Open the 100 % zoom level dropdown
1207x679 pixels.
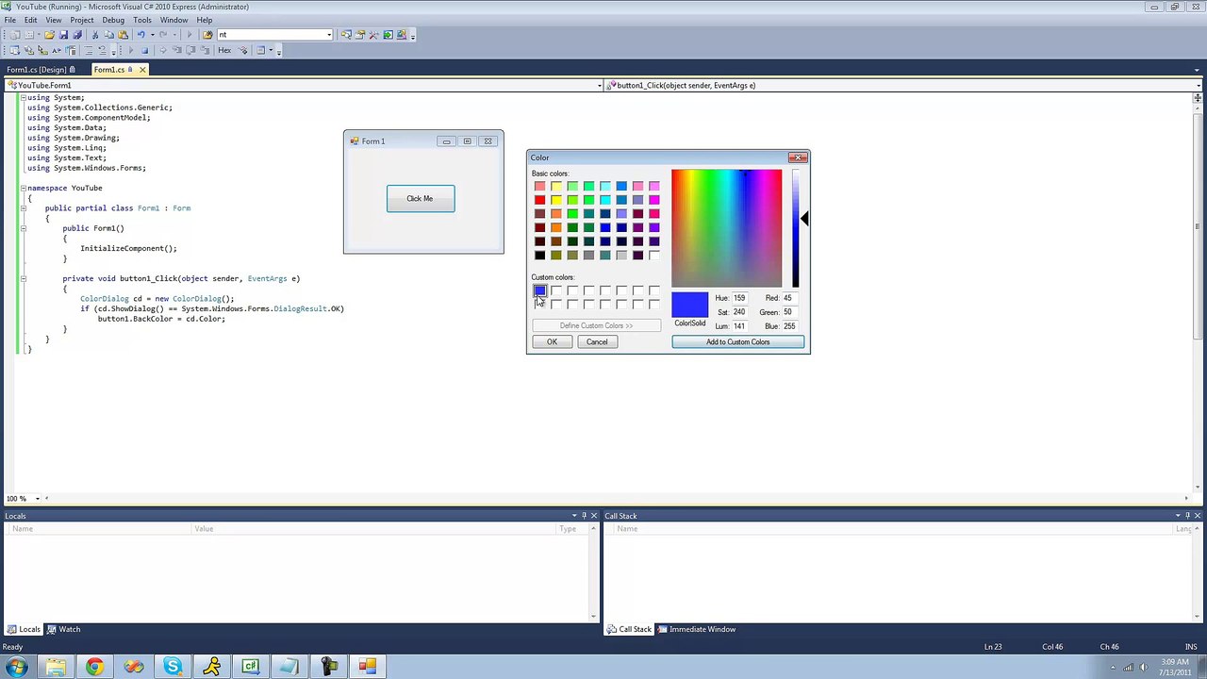pyautogui.click(x=38, y=499)
